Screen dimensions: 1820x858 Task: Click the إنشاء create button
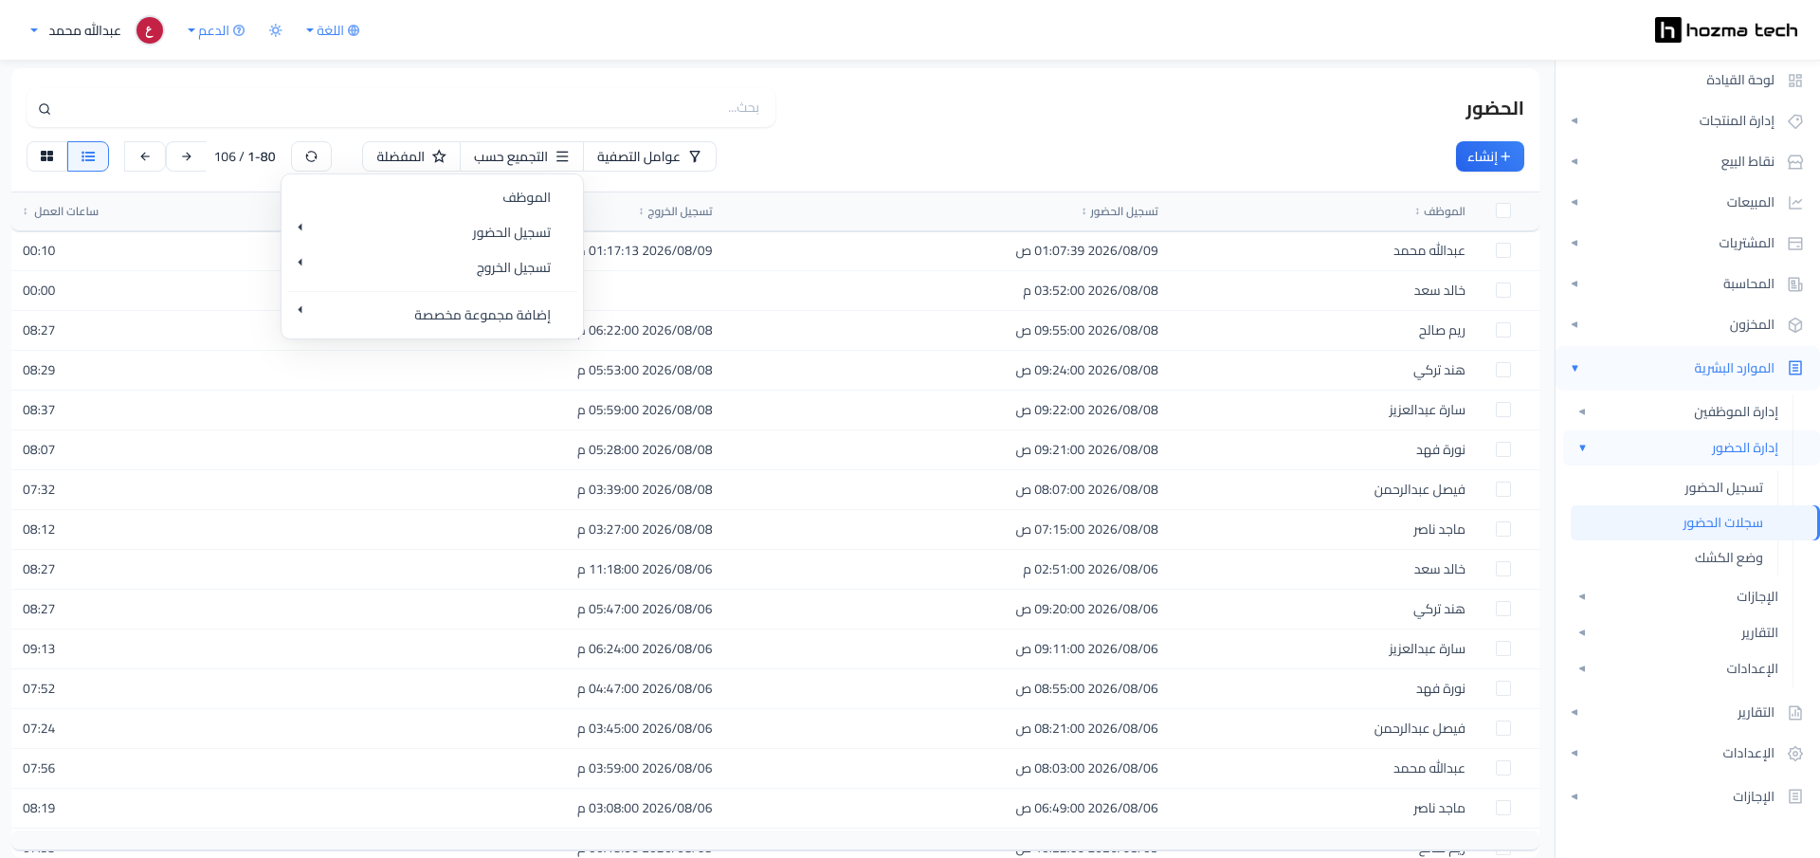pos(1489,156)
